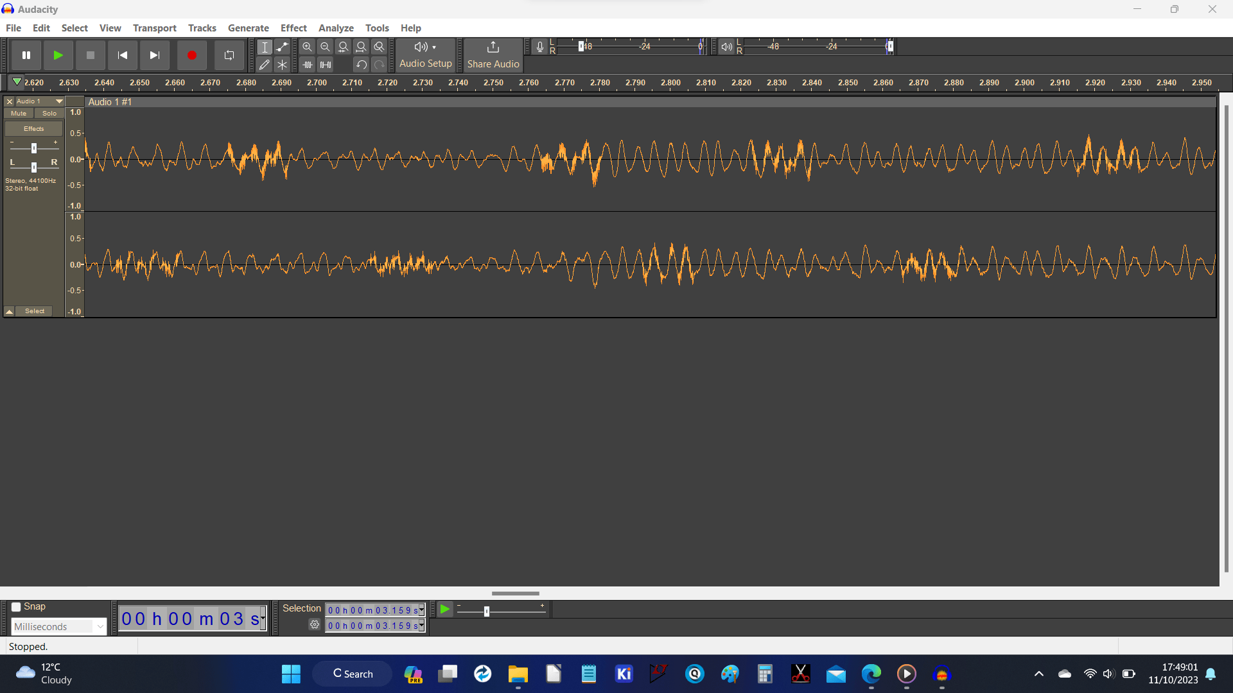Image resolution: width=1233 pixels, height=693 pixels.
Task: Open the time display format dropdown
Action: tap(263, 619)
